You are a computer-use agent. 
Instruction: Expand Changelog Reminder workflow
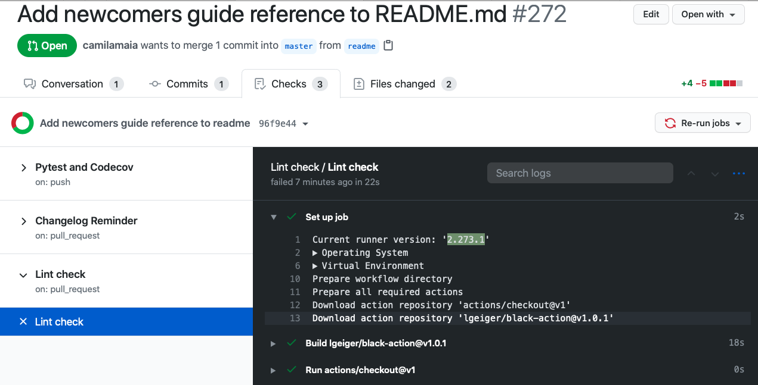pyautogui.click(x=24, y=221)
